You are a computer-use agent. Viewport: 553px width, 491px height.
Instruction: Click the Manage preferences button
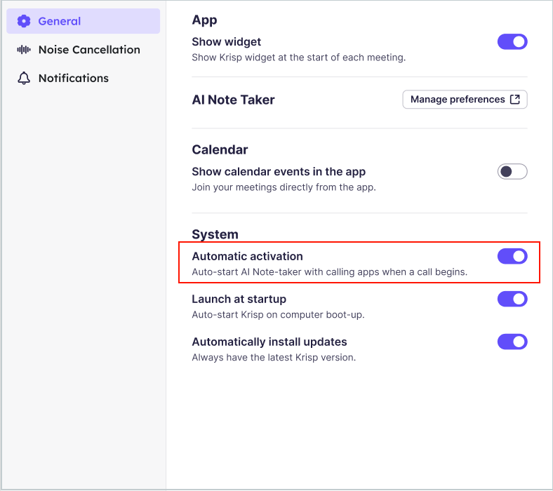click(x=465, y=100)
